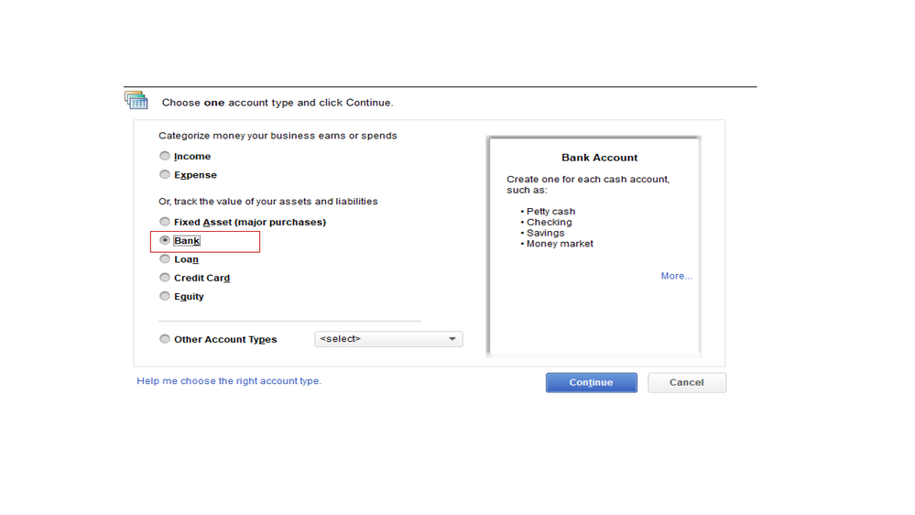
Task: Enable the Other Account Types option
Action: (165, 339)
